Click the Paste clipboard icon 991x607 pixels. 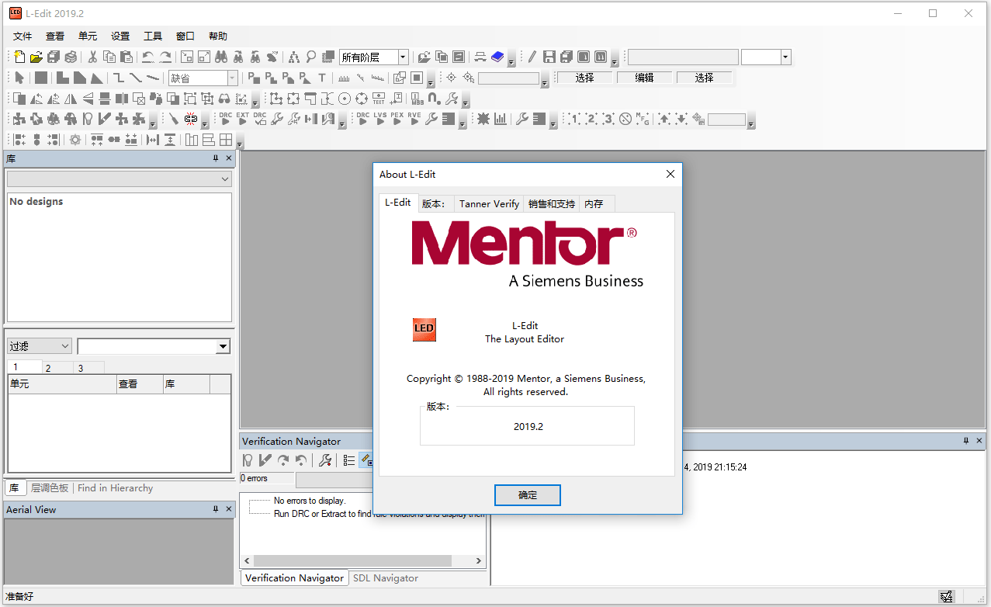[x=126, y=57]
